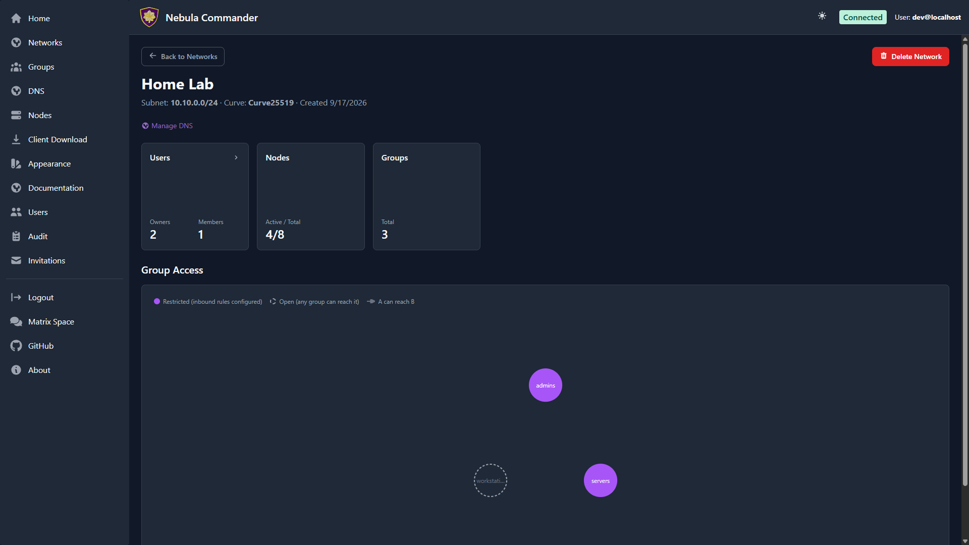This screenshot has height=545, width=969.
Task: Select the servers group node
Action: pos(601,480)
